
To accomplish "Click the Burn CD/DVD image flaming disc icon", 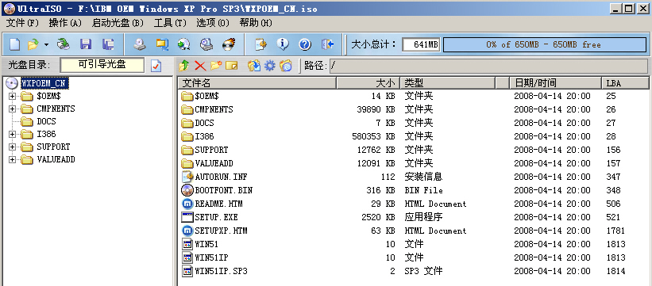I will coord(229,44).
